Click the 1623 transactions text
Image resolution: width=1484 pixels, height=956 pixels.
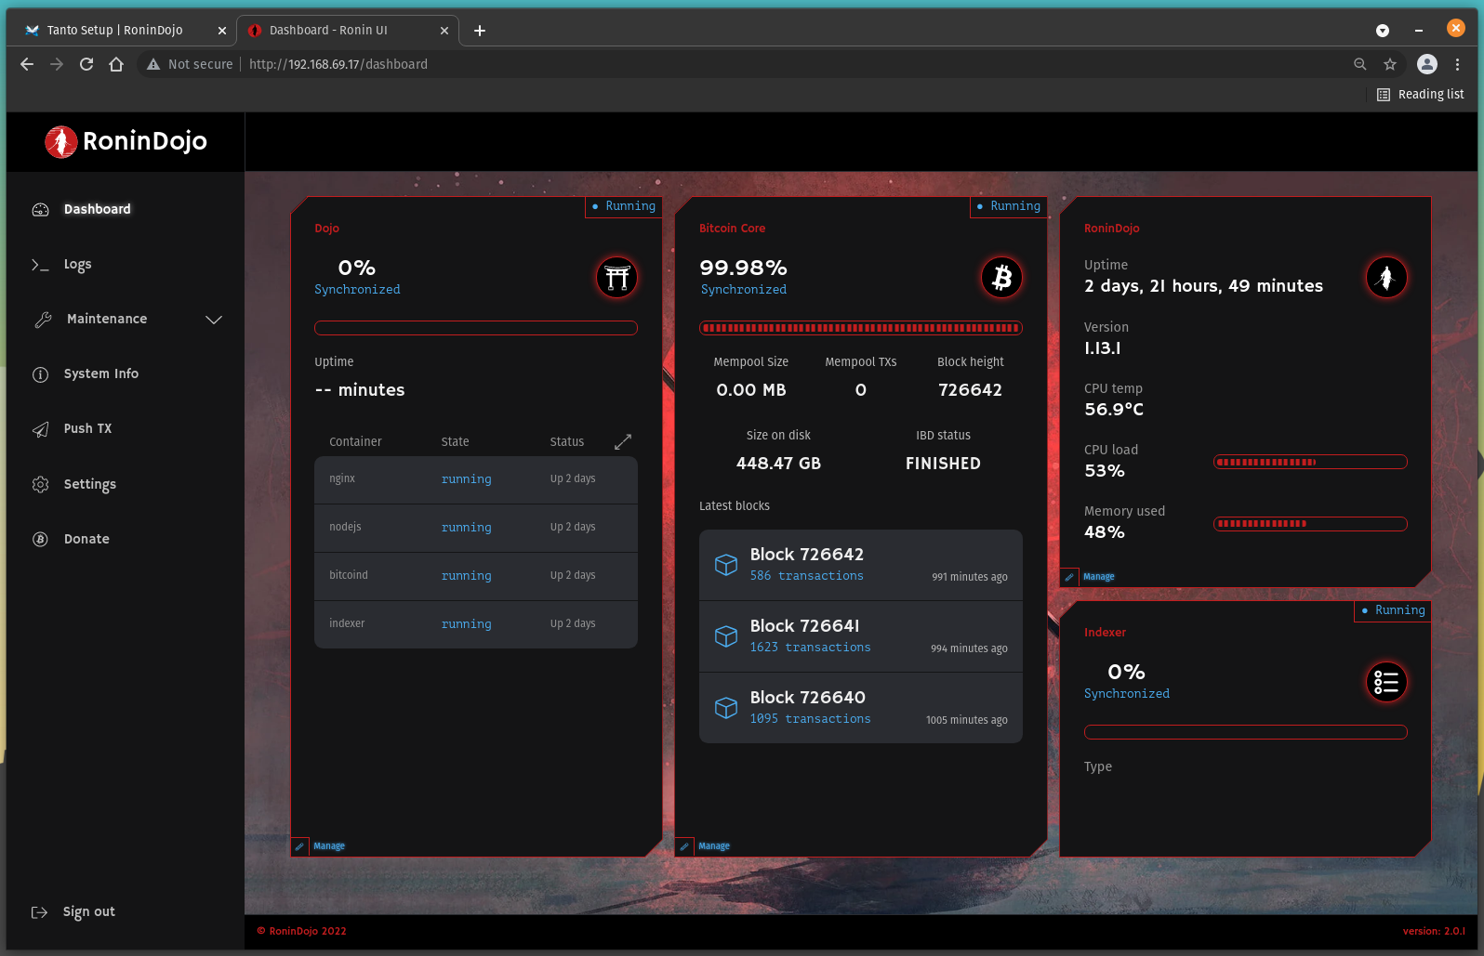tap(811, 648)
